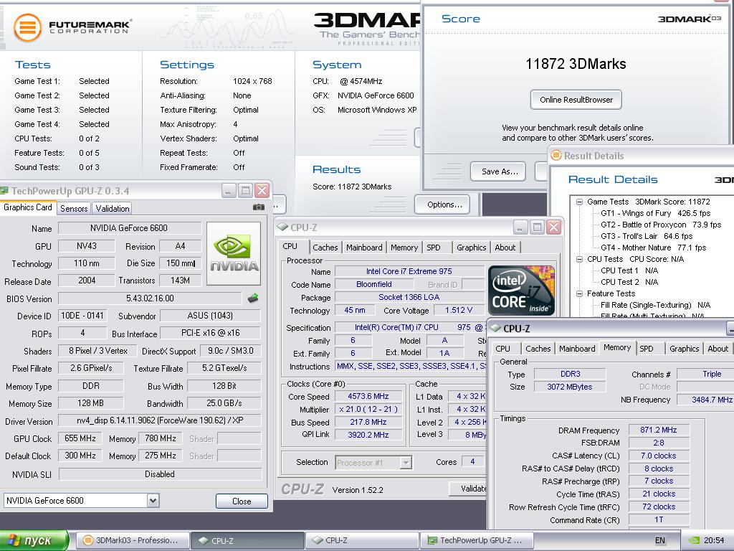Collapse the Feature Tests tree node

click(x=579, y=293)
